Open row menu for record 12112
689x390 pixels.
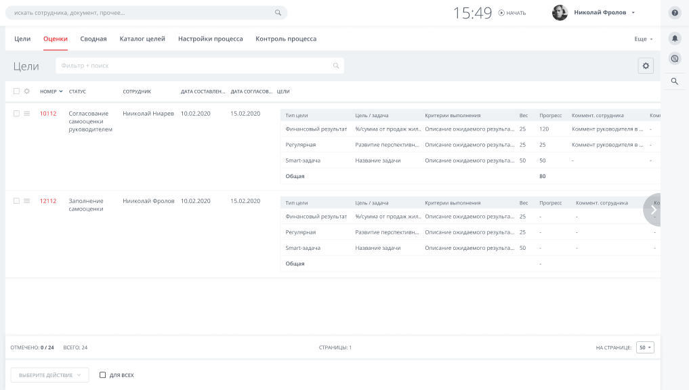click(27, 201)
